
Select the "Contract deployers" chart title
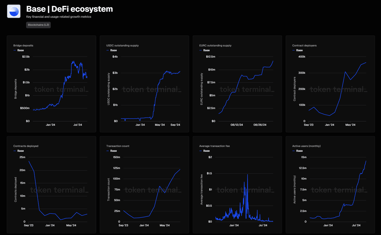click(304, 46)
